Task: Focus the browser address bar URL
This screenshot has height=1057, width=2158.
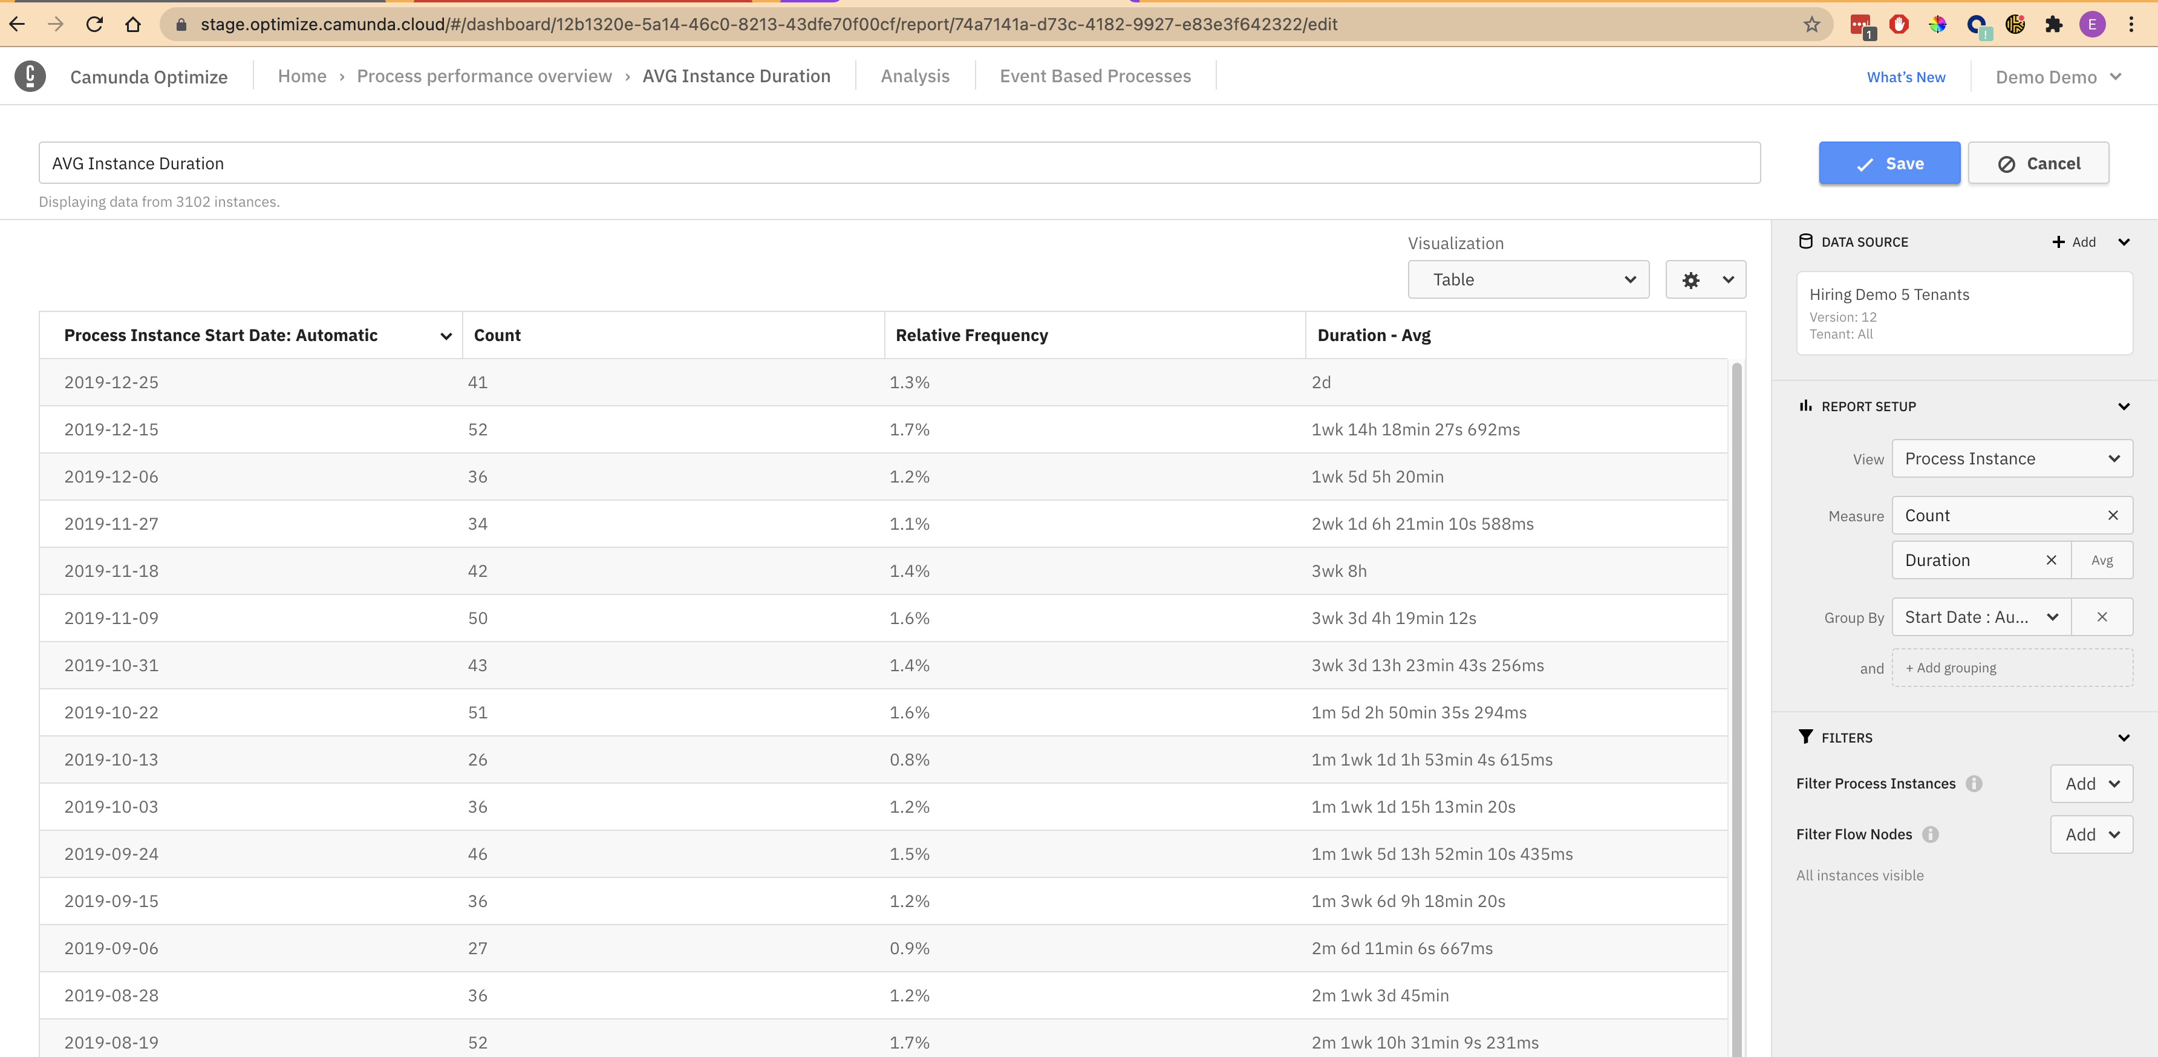Action: coord(768,24)
